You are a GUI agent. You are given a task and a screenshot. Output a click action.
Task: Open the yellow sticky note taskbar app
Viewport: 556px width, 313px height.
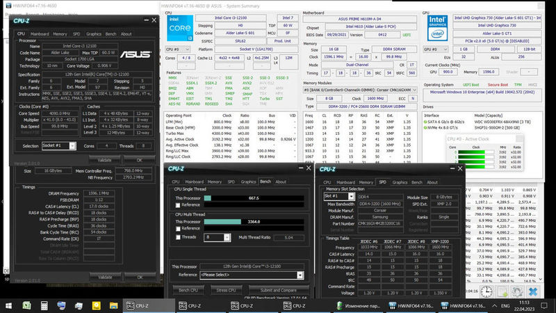[96, 305]
